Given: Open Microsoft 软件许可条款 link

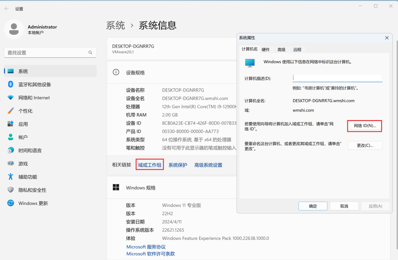Looking at the screenshot, I should click(x=150, y=254).
